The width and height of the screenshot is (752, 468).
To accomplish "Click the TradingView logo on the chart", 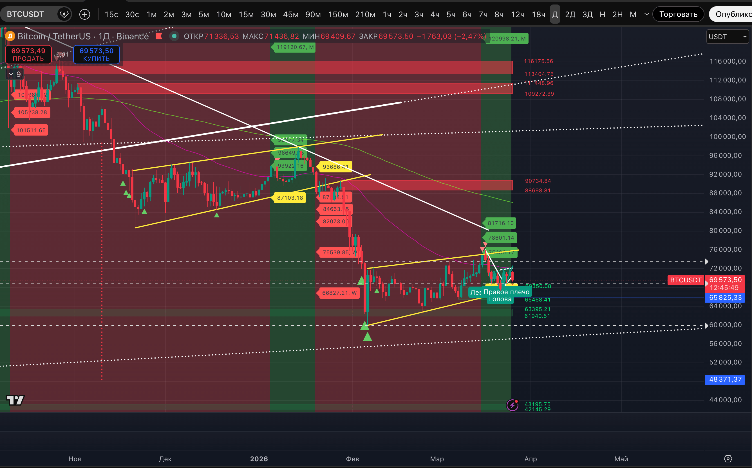I will click(x=15, y=400).
